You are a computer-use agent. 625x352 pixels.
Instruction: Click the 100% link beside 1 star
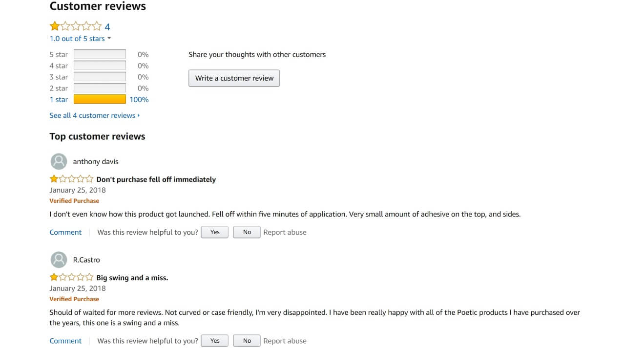[x=139, y=100]
